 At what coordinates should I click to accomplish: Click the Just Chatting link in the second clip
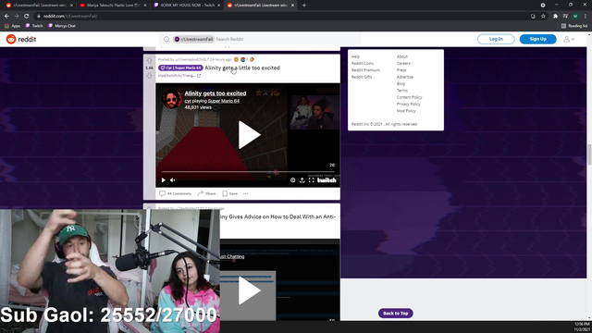(x=232, y=257)
